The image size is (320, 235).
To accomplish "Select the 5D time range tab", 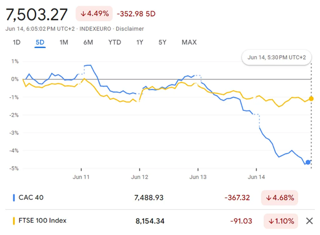I will pos(40,42).
